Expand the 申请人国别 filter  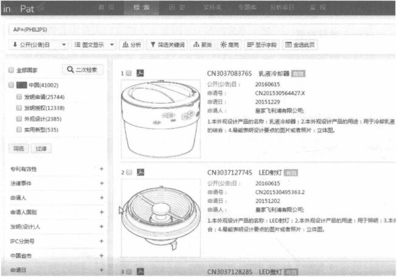[x=102, y=212]
